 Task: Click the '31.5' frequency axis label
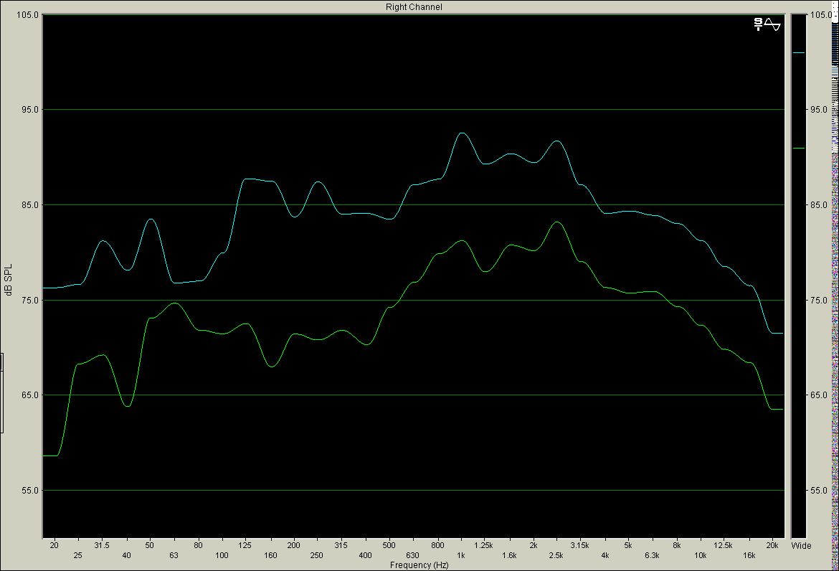(102, 545)
